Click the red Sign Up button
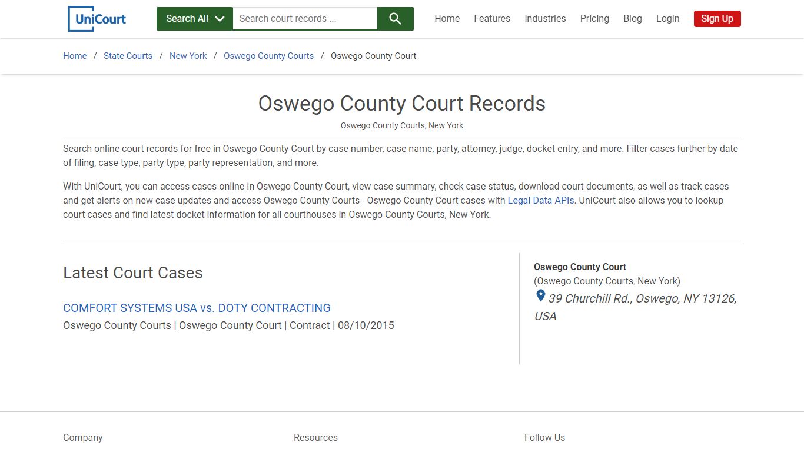This screenshot has width=804, height=452. [717, 19]
